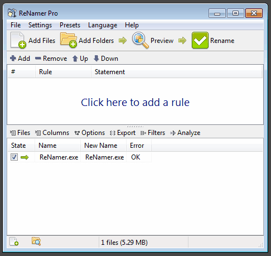Viewport: 271px width, 256px height.
Task: Close the ReNamer Pro window
Action: click(x=254, y=13)
